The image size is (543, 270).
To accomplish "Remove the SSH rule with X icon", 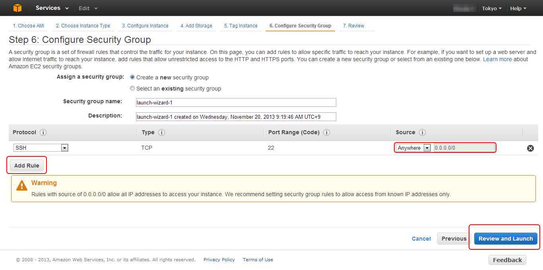I will tap(530, 148).
